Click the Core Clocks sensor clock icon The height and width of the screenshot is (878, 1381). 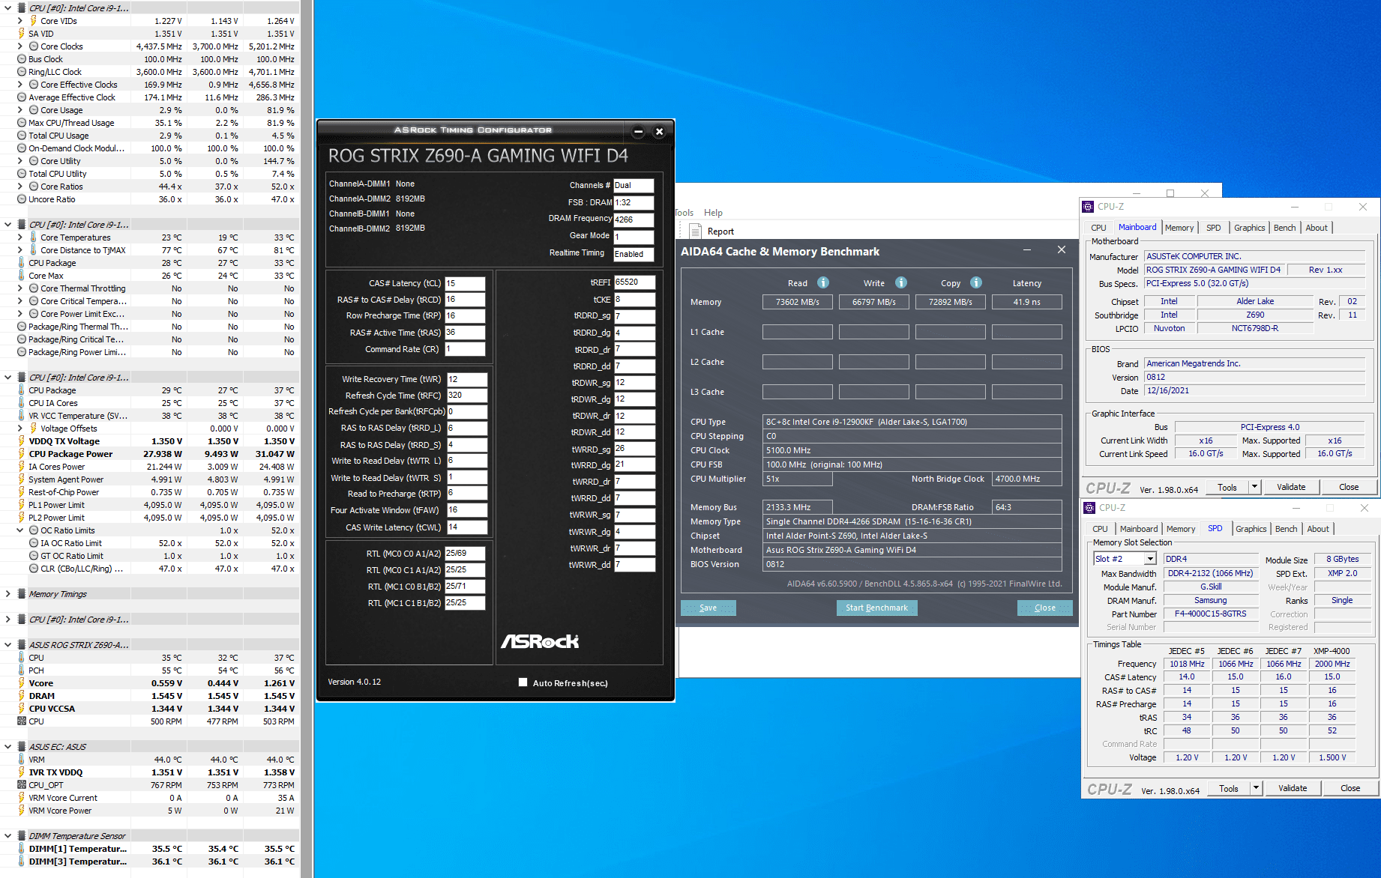tap(33, 46)
